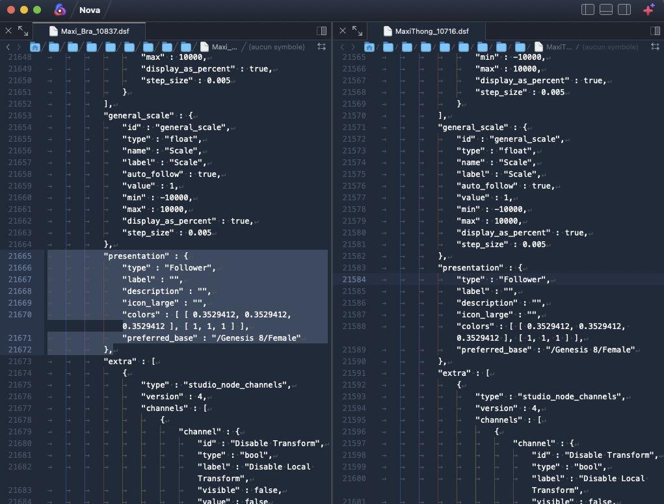Screen dimensions: 664x504
Task: Click home folder in Maxi_Bra path bar
Action: click(x=35, y=47)
